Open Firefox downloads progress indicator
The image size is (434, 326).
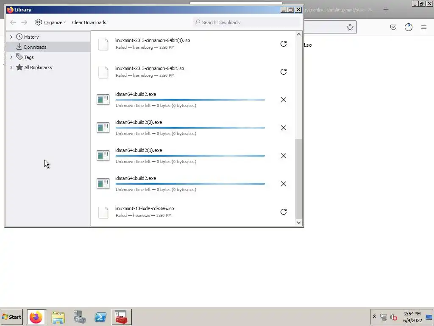tap(409, 27)
